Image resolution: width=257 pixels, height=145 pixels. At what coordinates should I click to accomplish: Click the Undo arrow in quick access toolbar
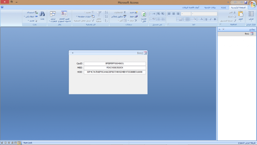click(241, 3)
